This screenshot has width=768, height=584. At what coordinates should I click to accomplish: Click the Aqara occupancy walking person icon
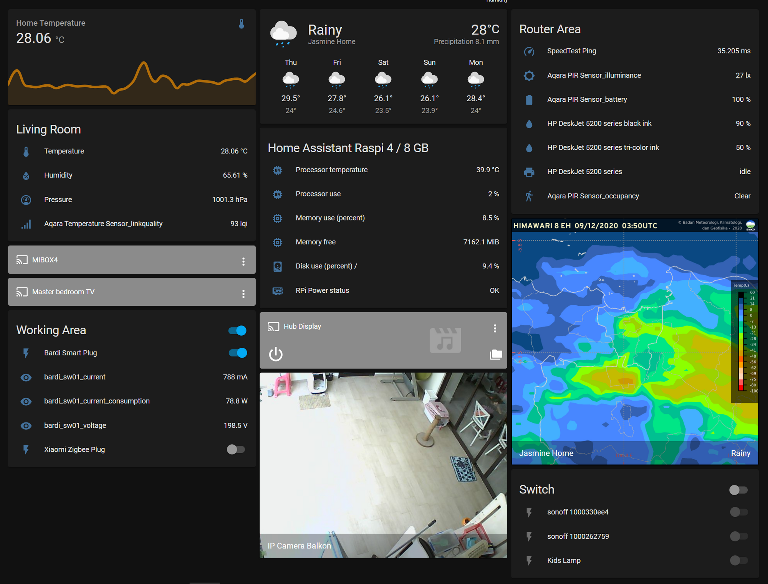(x=529, y=196)
